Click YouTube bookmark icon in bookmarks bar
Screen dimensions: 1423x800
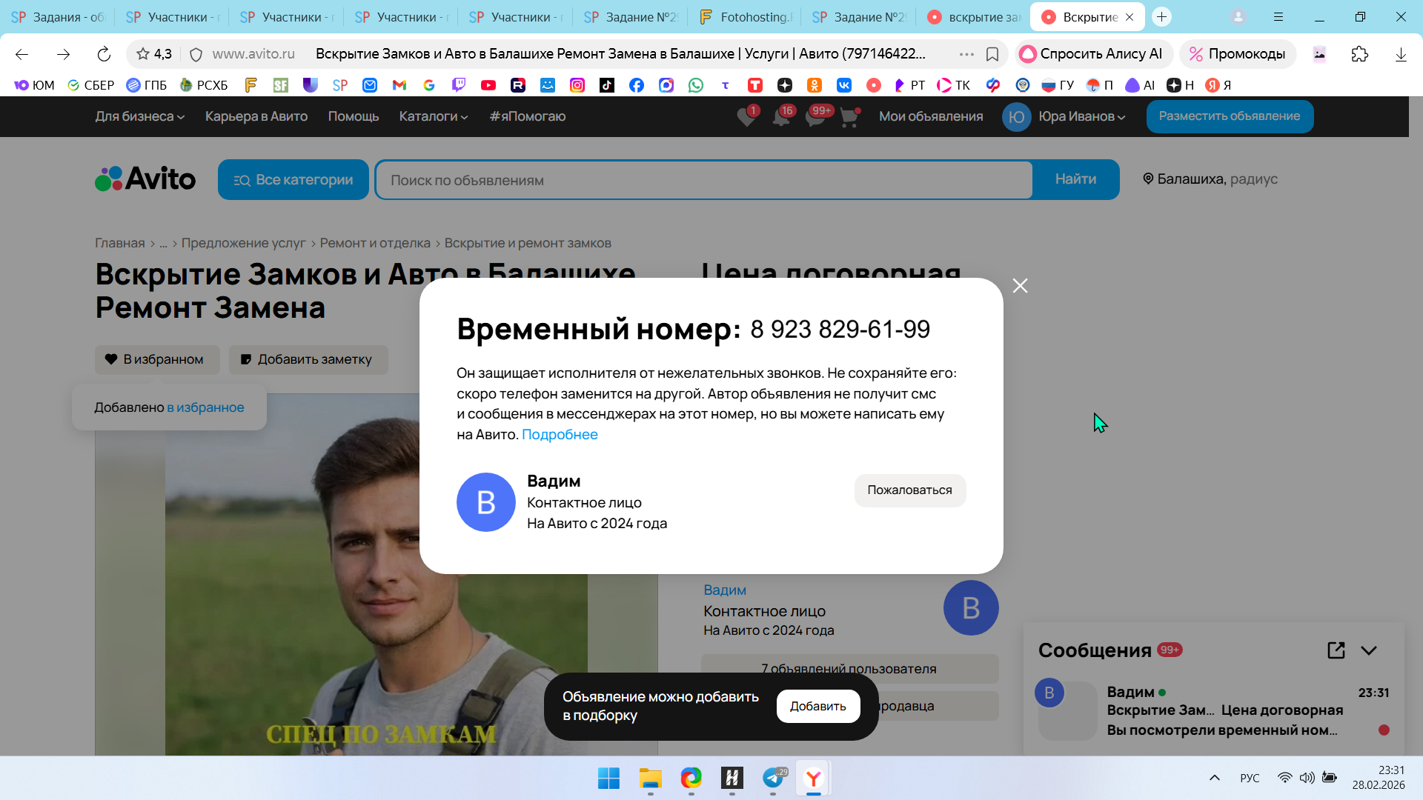pyautogui.click(x=488, y=85)
